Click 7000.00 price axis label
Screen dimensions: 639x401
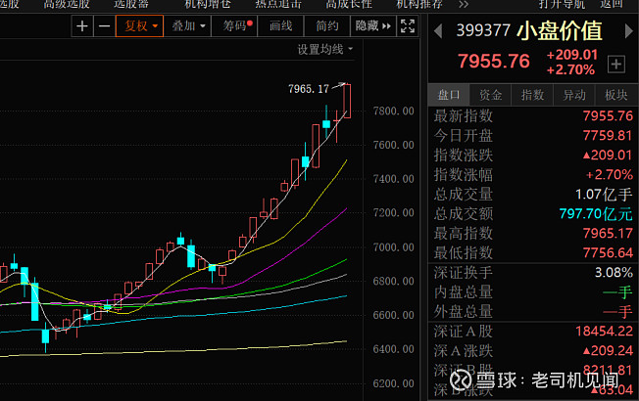(393, 247)
